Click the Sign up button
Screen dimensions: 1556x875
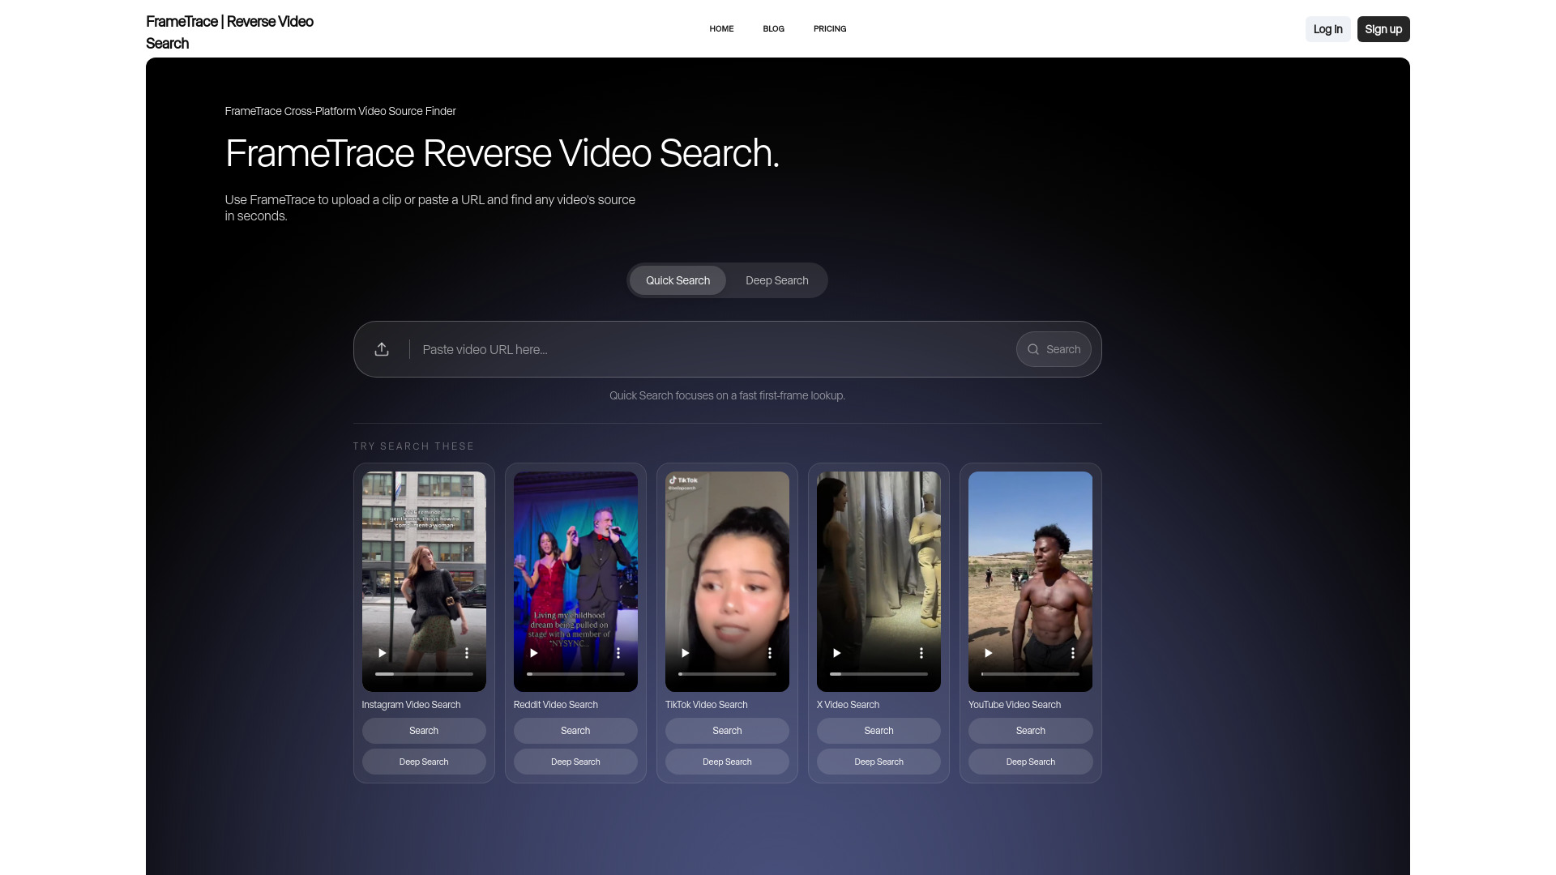pos(1383,28)
